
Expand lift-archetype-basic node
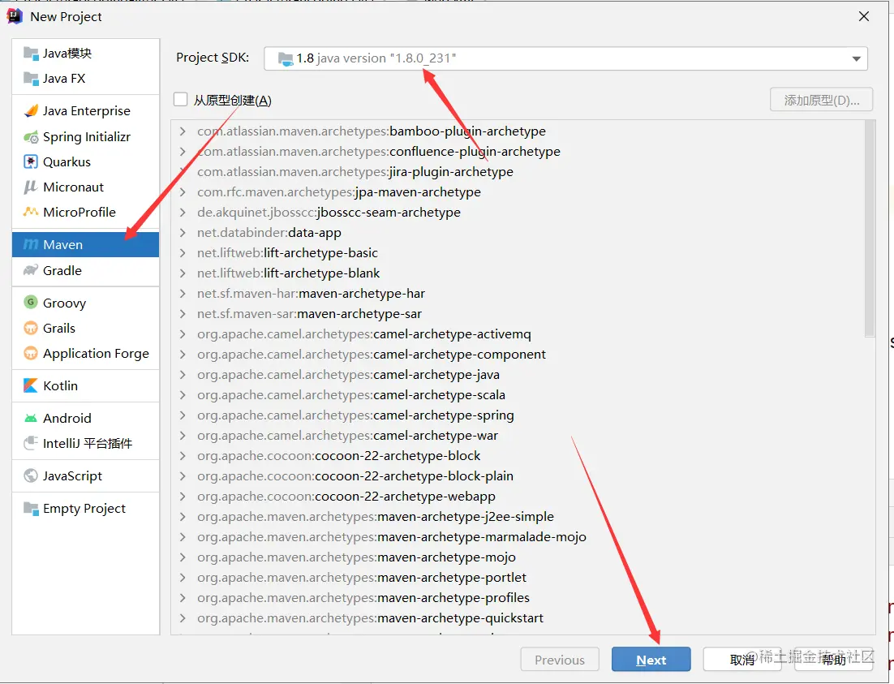pos(183,252)
